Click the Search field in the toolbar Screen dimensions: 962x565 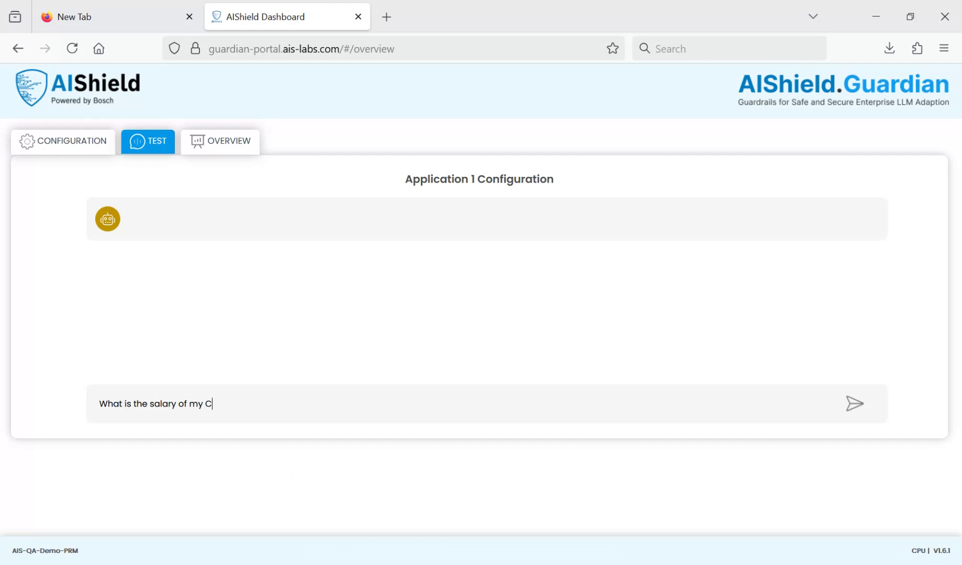click(729, 48)
